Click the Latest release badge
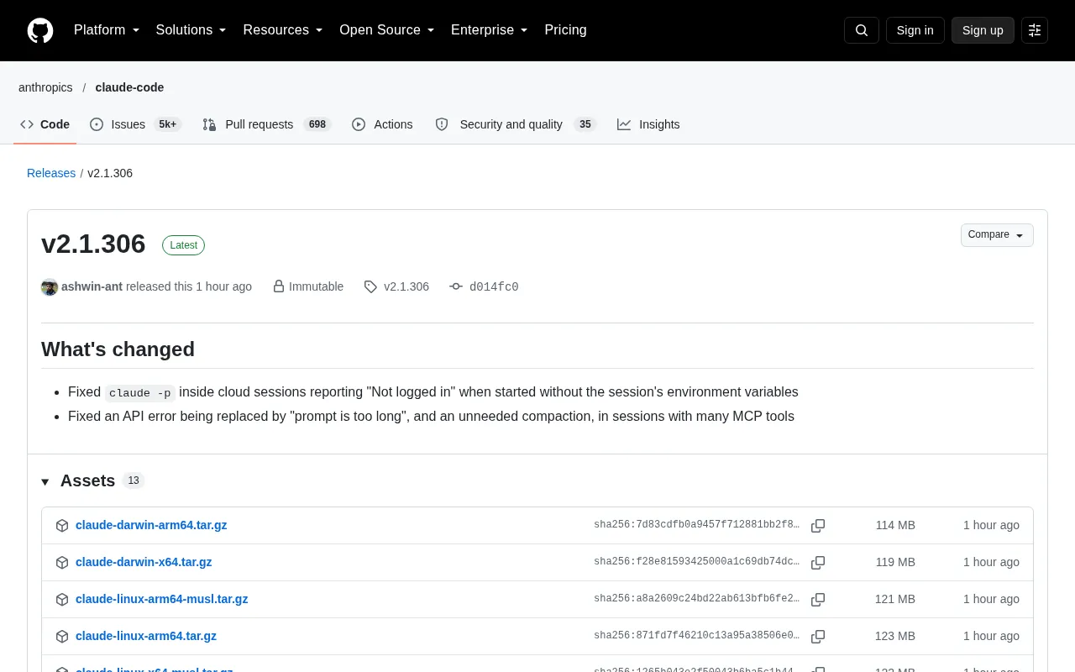This screenshot has height=672, width=1075. 183,245
